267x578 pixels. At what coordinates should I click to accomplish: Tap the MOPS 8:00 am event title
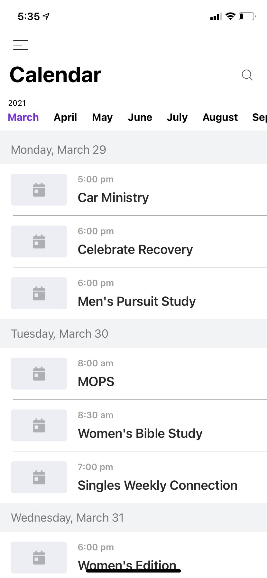pos(96,381)
